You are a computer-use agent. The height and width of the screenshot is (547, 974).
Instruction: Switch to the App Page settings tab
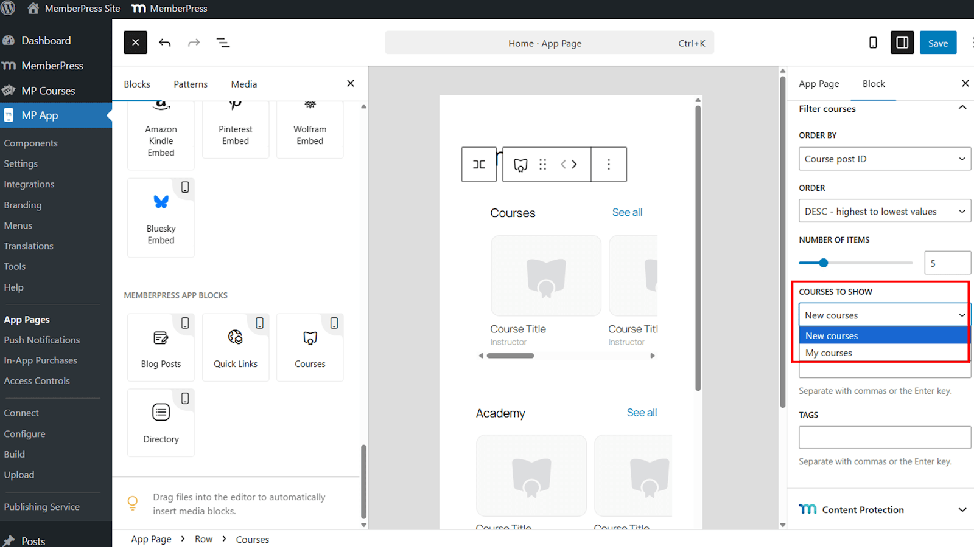819,84
